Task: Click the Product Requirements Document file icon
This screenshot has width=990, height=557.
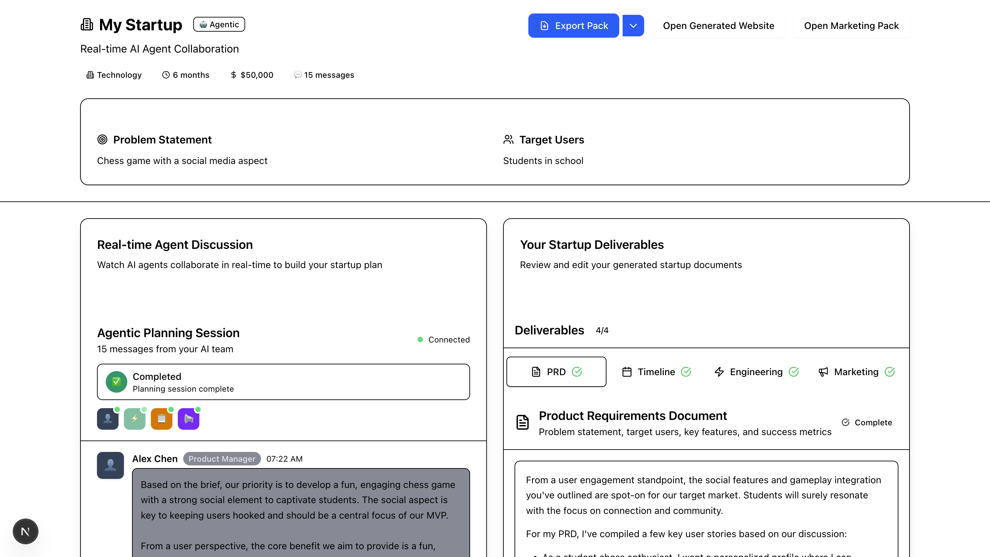Action: pyautogui.click(x=522, y=422)
